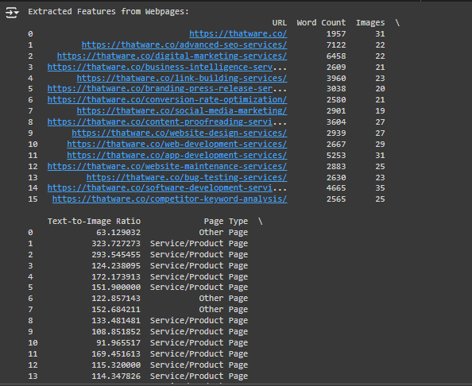Select word count value 2883
Screen dimensions: 472x386
click(336, 167)
